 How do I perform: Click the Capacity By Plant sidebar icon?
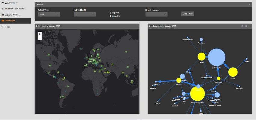coord(3,15)
